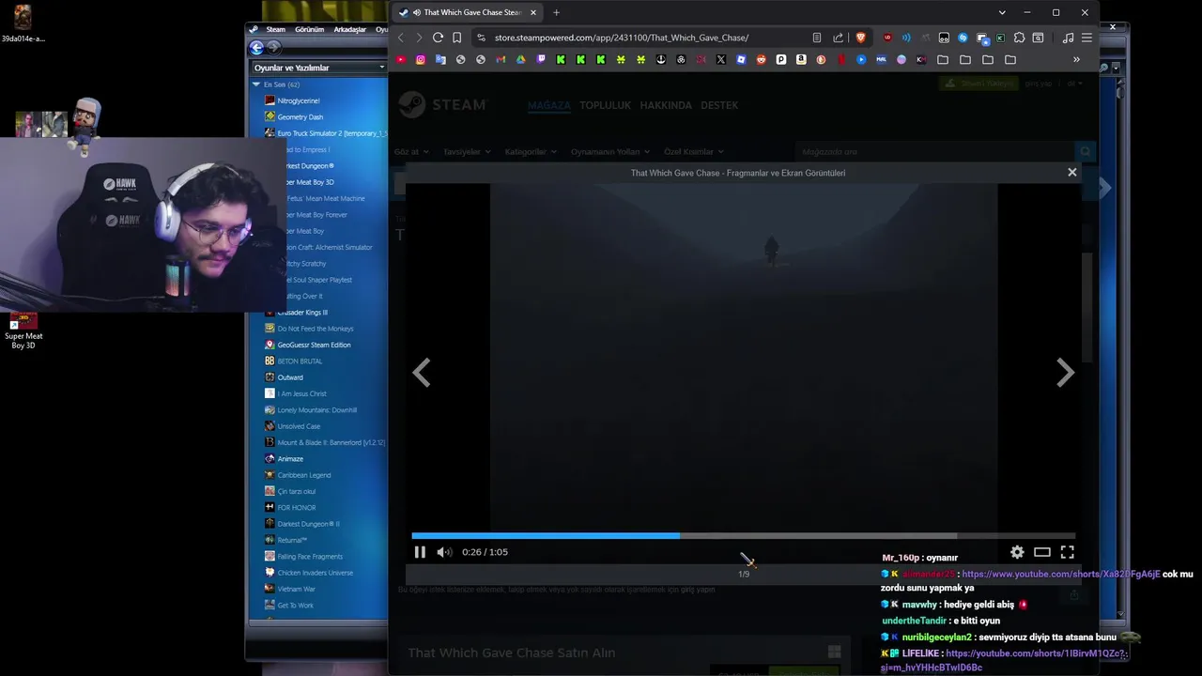Collapse the En Son (62) category
1202x676 pixels.
coord(255,84)
